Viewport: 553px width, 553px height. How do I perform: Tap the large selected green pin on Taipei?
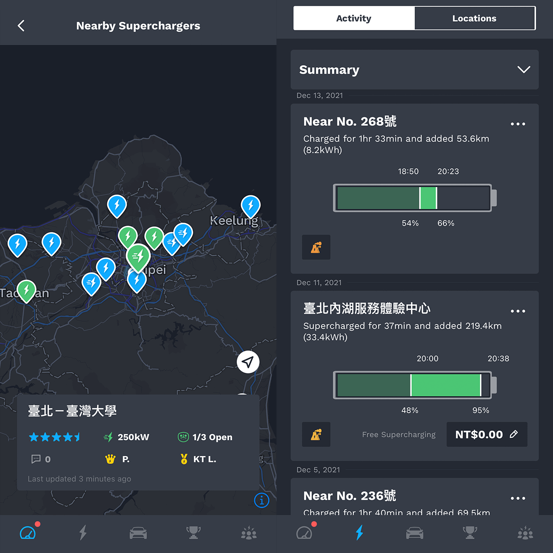point(138,258)
